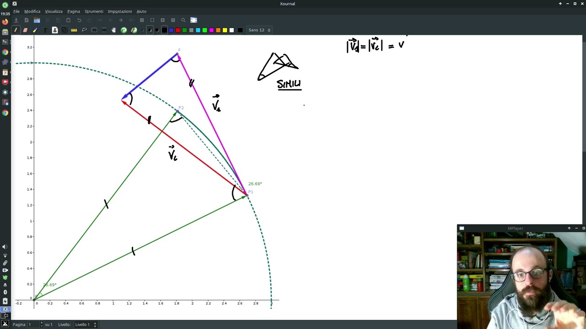The width and height of the screenshot is (586, 329).
Task: Click the green Default Pen button
Action: 124,30
